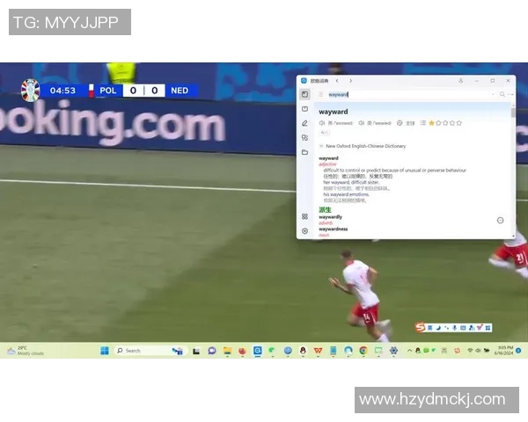Open the notes pencil icon in the sidebar
Image resolution: width=528 pixels, height=422 pixels.
click(x=304, y=123)
